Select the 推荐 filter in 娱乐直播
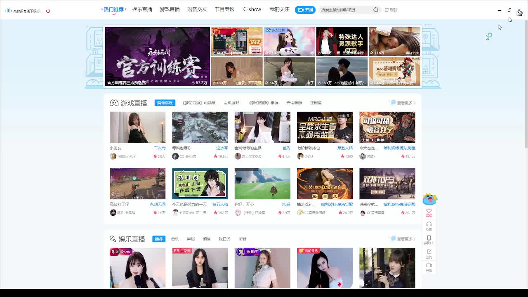This screenshot has width=528, height=297. pos(159,239)
